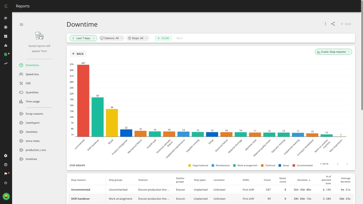Click the flag notifications icon
The height and width of the screenshot is (204, 363).
coord(6,174)
